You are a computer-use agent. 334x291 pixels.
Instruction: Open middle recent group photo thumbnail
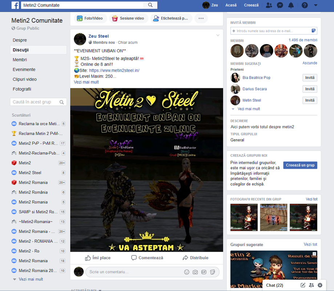pos(274,217)
